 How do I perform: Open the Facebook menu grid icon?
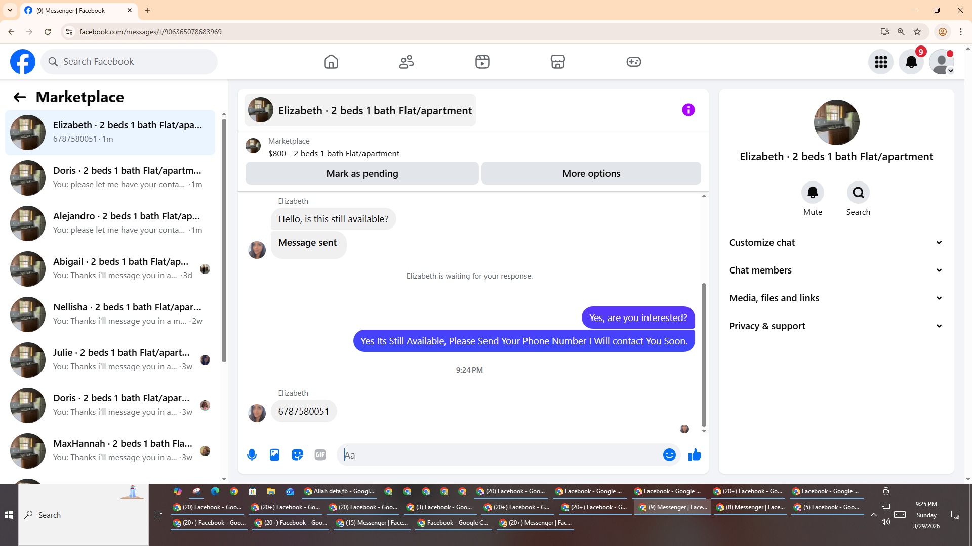tap(881, 62)
